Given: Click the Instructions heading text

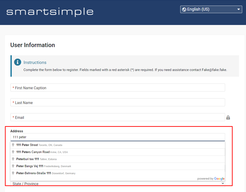Looking at the screenshot, I should click(35, 62).
